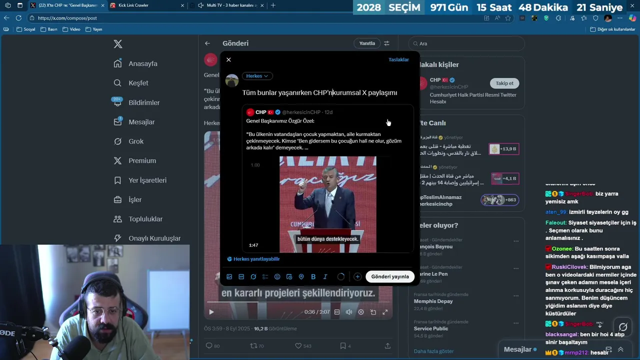Screen dimensions: 640x360
Task: Open Taslaklar drafts link
Action: click(x=398, y=59)
